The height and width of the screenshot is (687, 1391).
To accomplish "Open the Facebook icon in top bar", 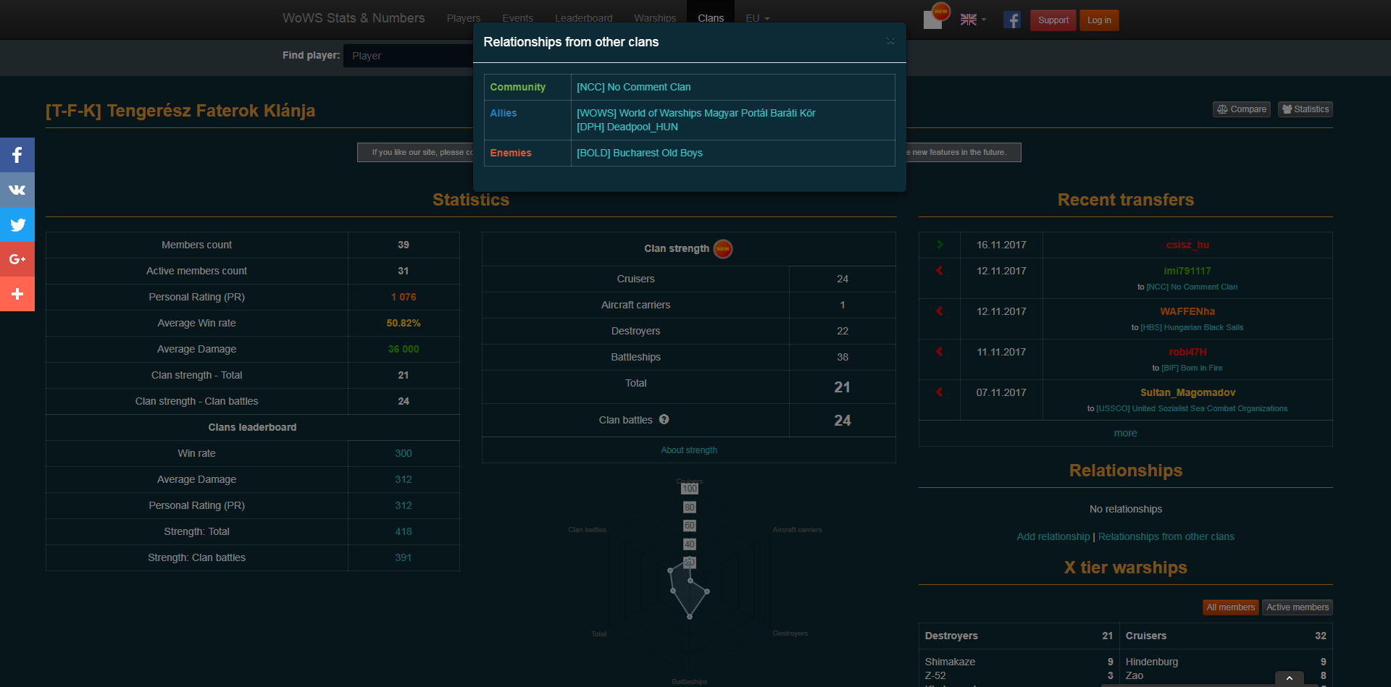I will point(1012,20).
